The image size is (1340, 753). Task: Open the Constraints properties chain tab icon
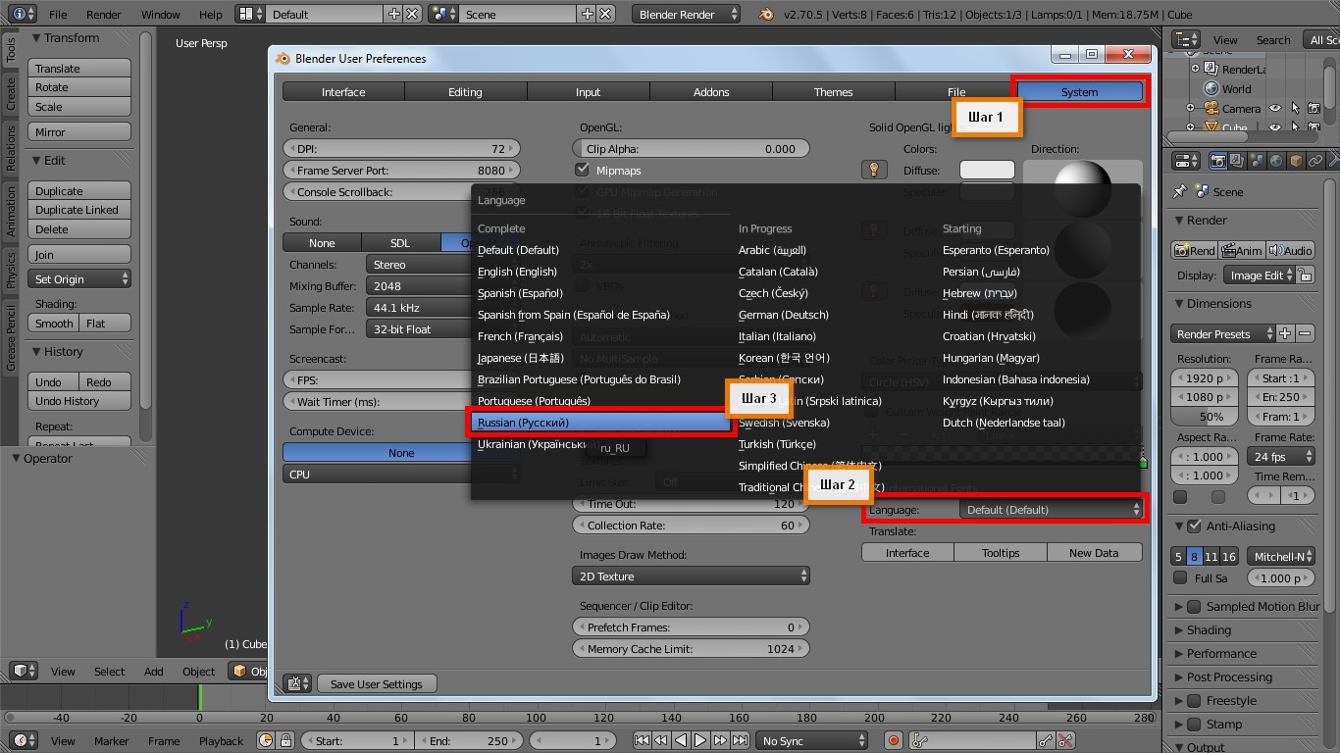point(1315,161)
